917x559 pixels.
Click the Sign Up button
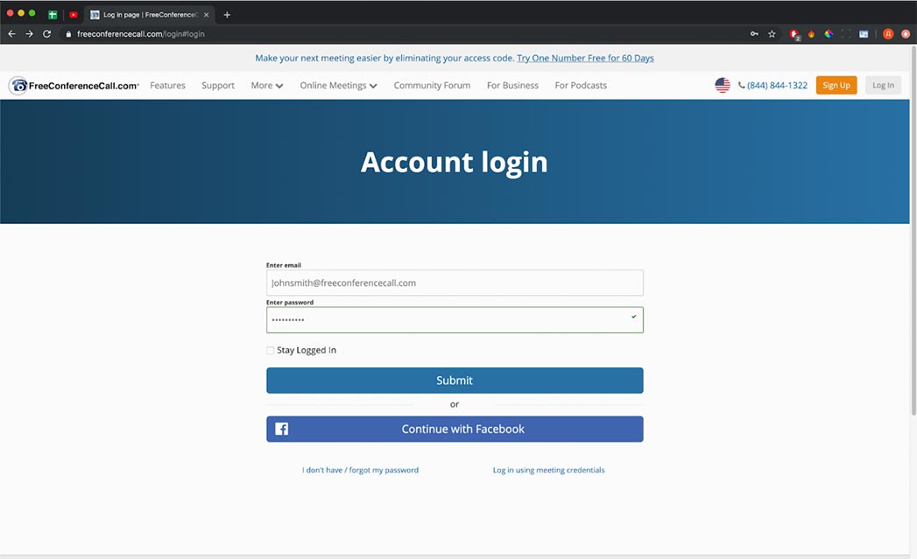tap(836, 85)
